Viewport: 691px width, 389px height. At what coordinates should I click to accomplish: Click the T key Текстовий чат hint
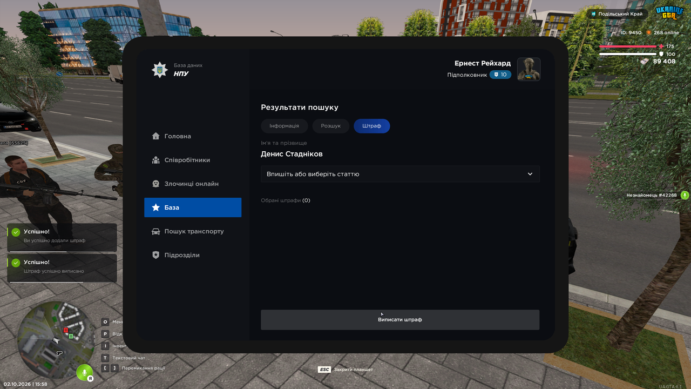point(105,358)
